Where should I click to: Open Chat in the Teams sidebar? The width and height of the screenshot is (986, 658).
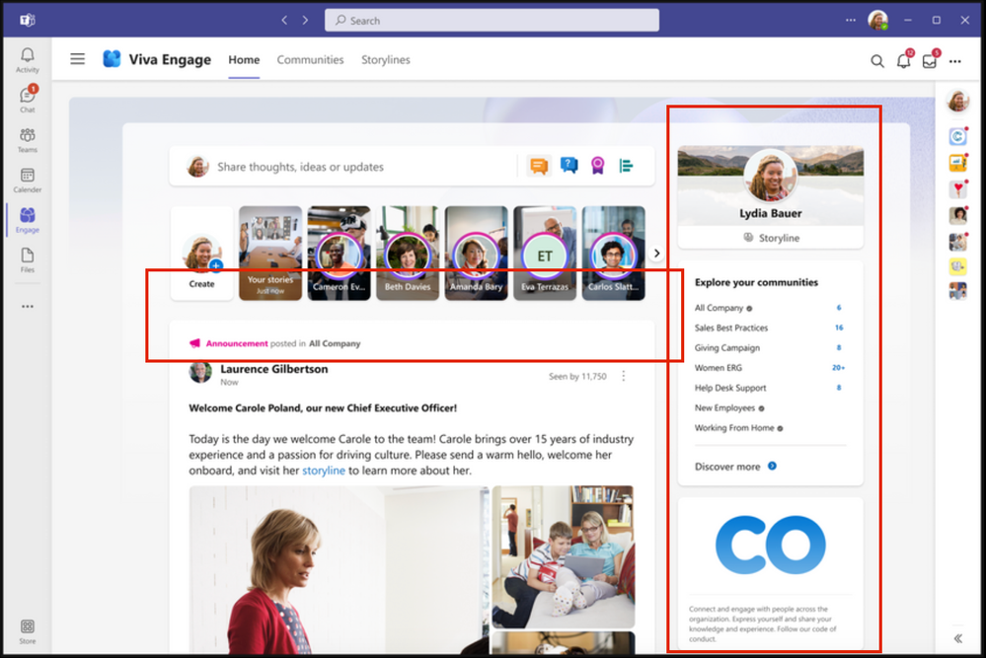click(x=27, y=100)
